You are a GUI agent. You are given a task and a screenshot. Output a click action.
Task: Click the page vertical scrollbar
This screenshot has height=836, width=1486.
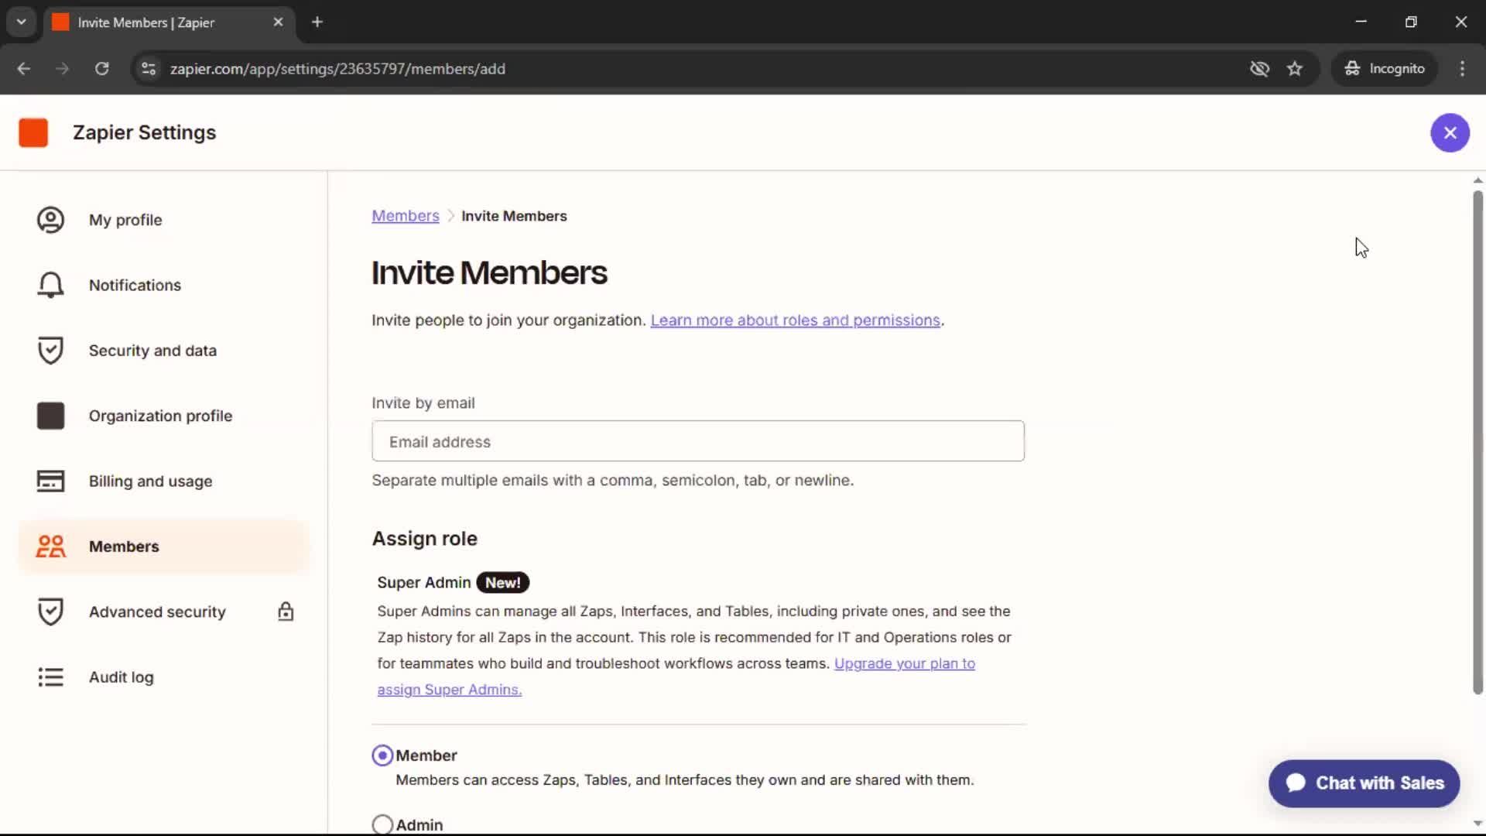tap(1477, 441)
